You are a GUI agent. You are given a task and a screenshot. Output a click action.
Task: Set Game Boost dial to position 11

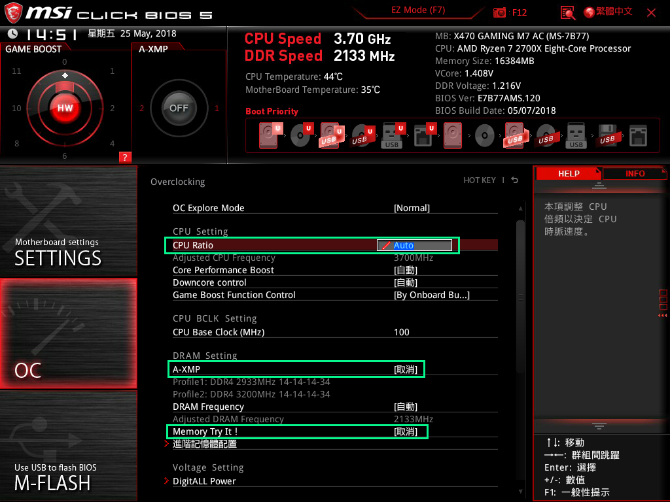pos(16,71)
